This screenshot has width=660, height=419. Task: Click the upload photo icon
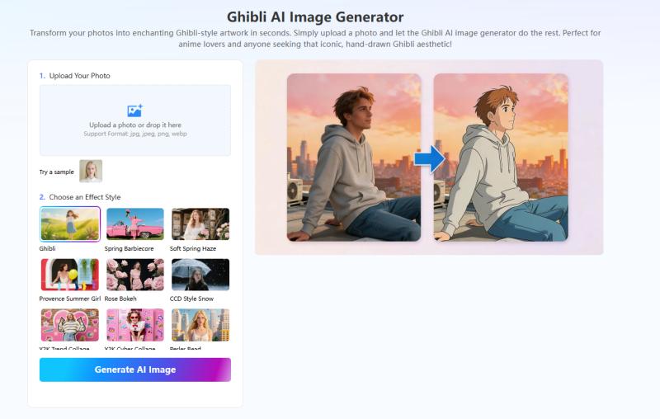tap(134, 111)
